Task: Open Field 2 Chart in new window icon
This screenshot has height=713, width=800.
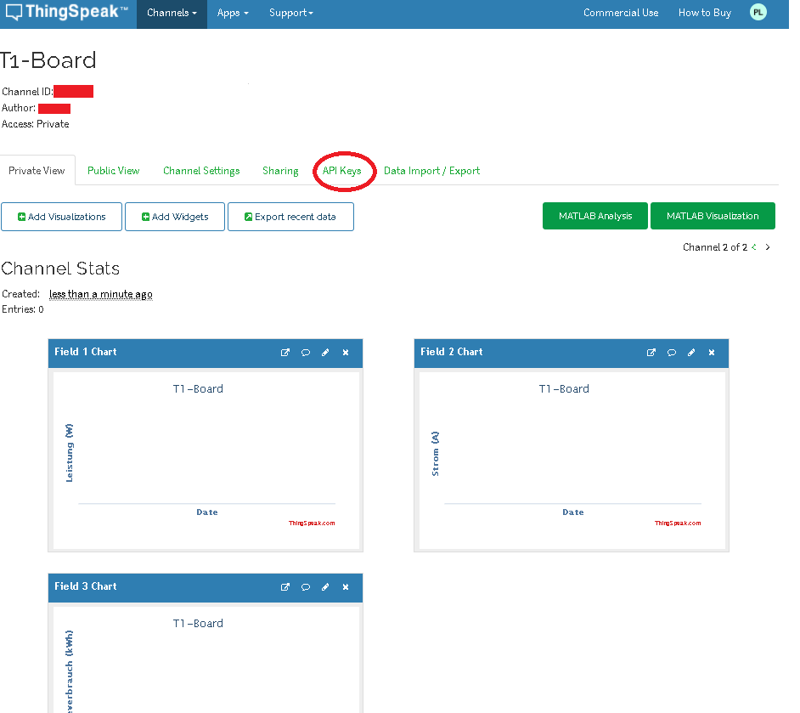Action: pos(651,353)
